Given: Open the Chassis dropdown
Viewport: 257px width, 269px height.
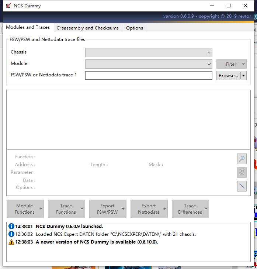Looking at the screenshot, I should (x=149, y=52).
